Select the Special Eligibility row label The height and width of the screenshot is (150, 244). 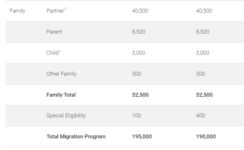click(66, 116)
